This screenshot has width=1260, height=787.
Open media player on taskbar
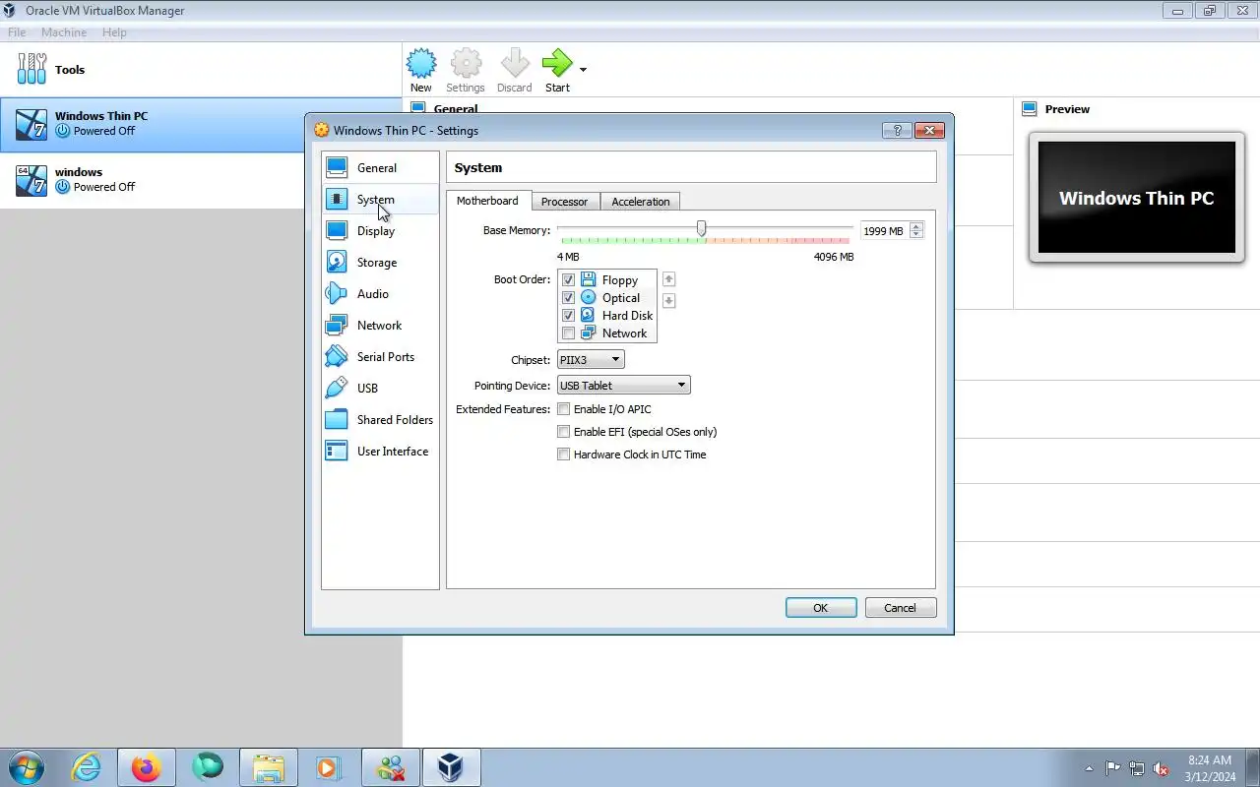[328, 767]
